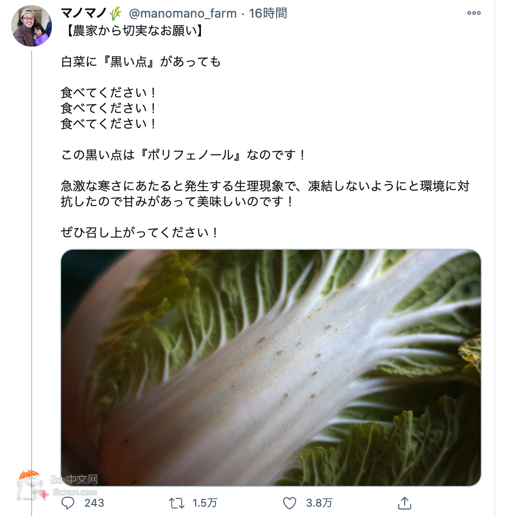Like the tweet with heart icon
Image resolution: width=515 pixels, height=516 pixels.
pos(290,503)
